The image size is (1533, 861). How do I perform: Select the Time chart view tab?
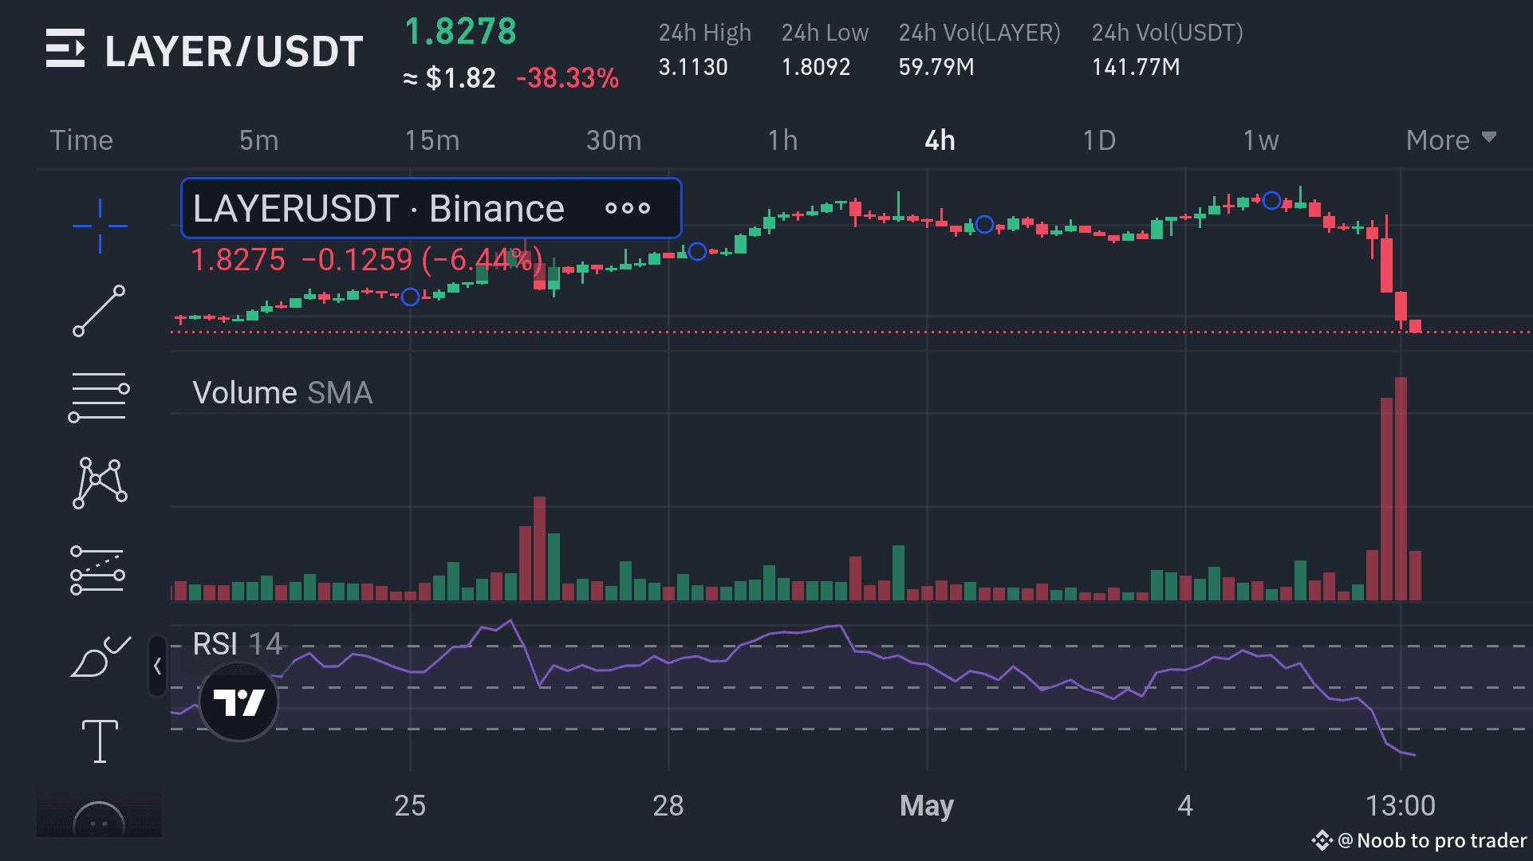(81, 140)
